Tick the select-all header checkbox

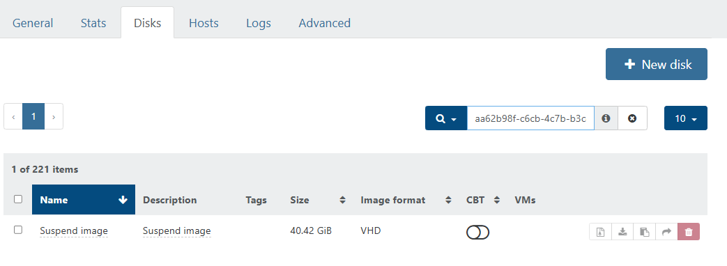click(18, 199)
